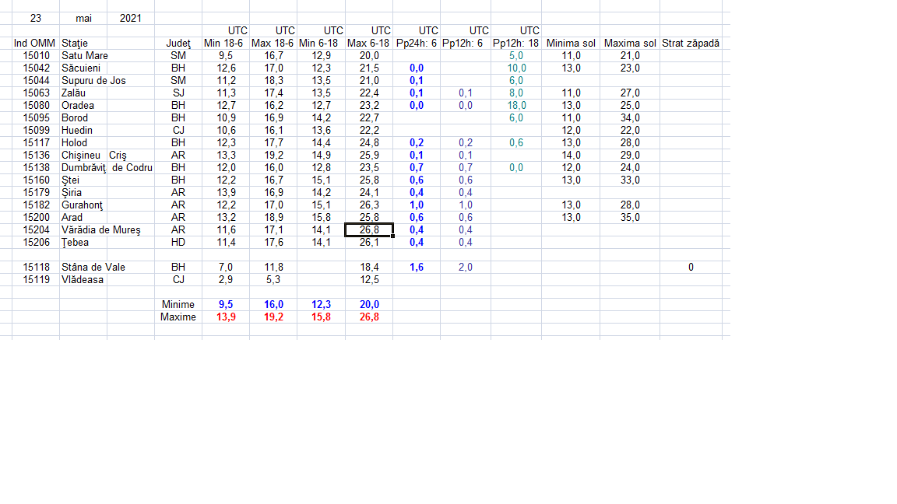
Task: Select Minima sol value 14,0 for Chişineu Criş
Action: click(x=571, y=156)
